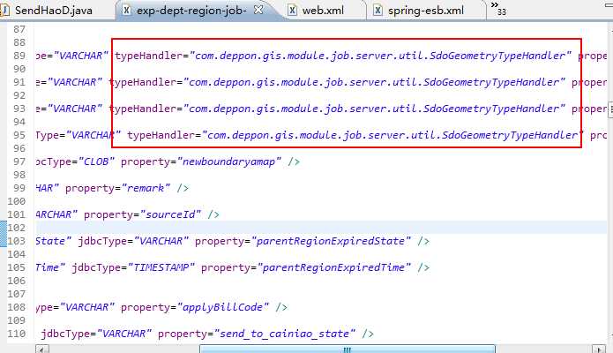Image resolution: width=613 pixels, height=353 pixels.
Task: Click the "CLOB" jdbcType value
Action: (96, 161)
